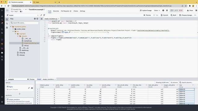Click Preview button in the bottom panel

(31, 79)
